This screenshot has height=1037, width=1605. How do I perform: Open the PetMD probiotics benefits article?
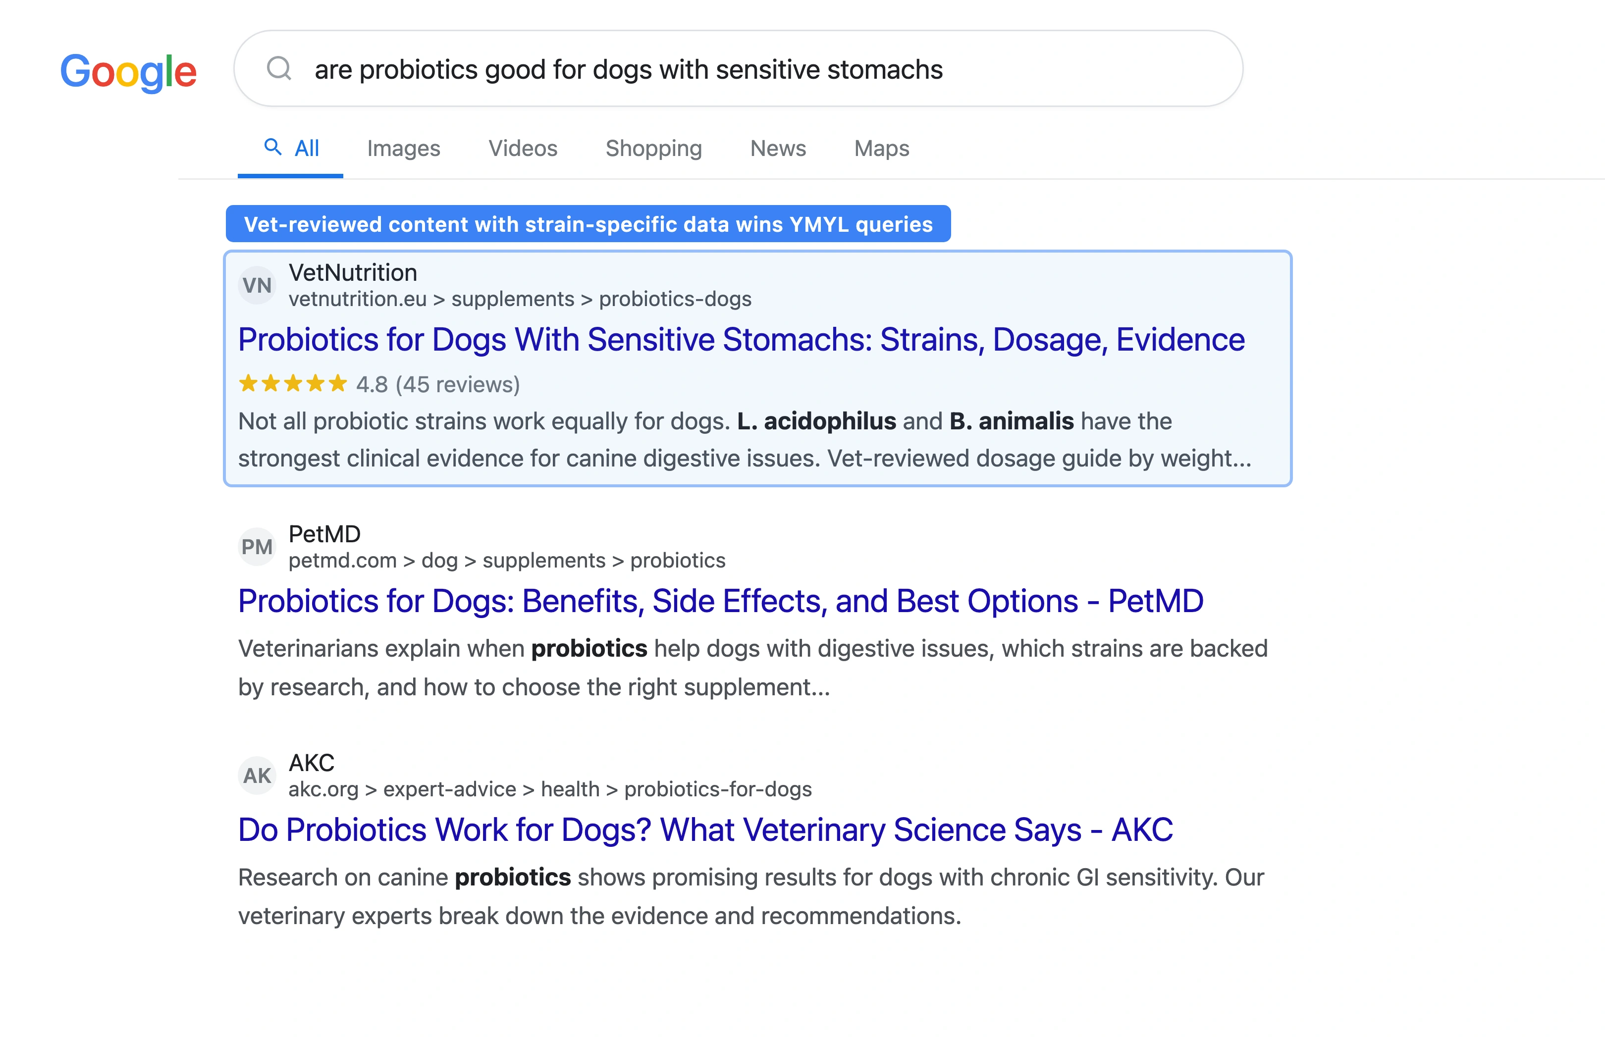pos(721,601)
